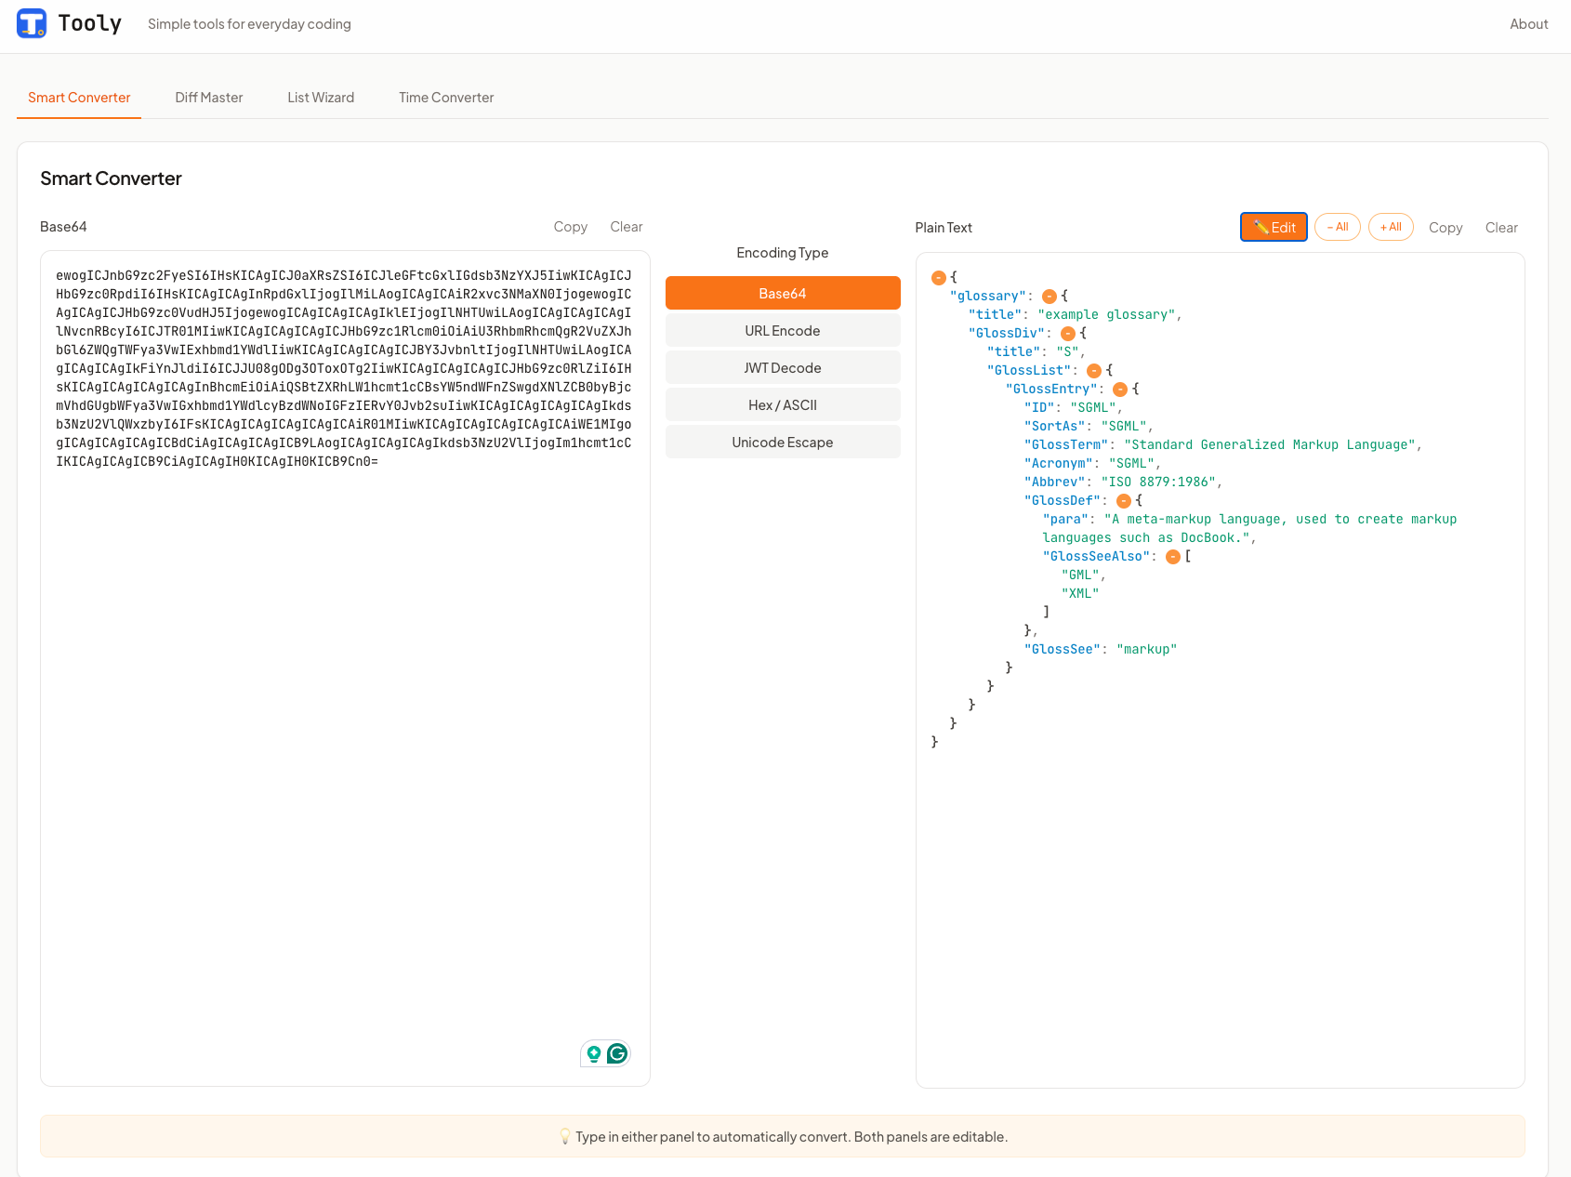The width and height of the screenshot is (1571, 1177).
Task: Select Hex / ASCII encoding type
Action: [783, 404]
